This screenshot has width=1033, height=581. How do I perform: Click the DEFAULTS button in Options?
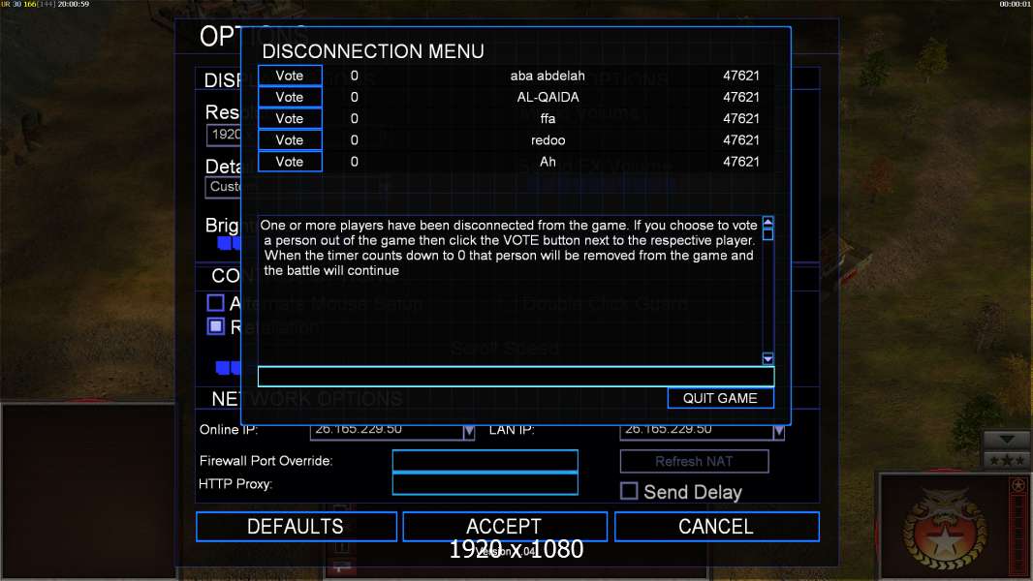296,527
